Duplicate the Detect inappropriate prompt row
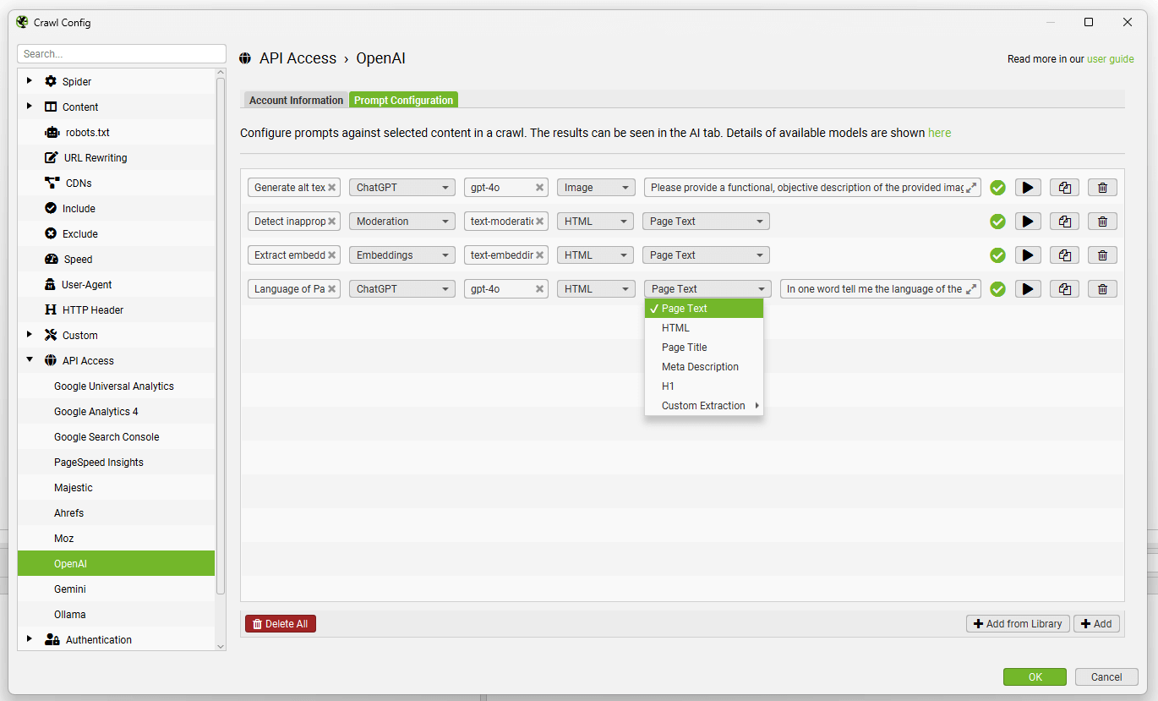The width and height of the screenshot is (1158, 701). (x=1064, y=222)
